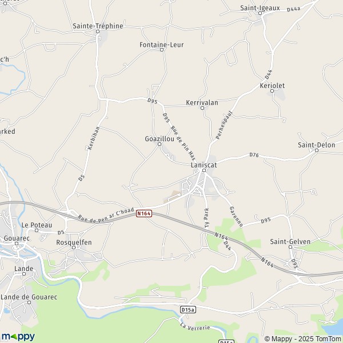This screenshot has height=343, width=343.
Task: Select the Le Poteau marker
Action: [x=37, y=230]
